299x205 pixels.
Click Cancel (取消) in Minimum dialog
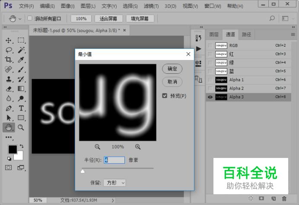click(x=172, y=82)
